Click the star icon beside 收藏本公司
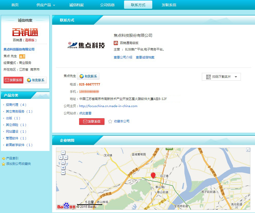 (110, 121)
